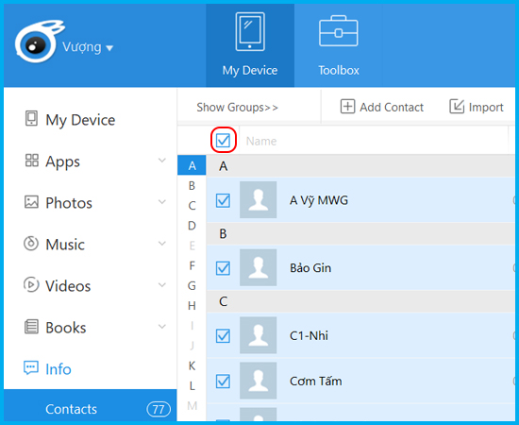Select the A Vỹ MWG contact name

coord(319,200)
